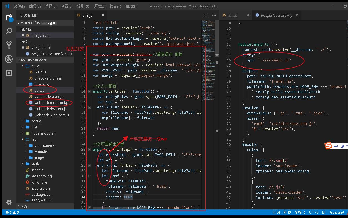
Task: Open the Extensions view
Action: click(x=9, y=73)
